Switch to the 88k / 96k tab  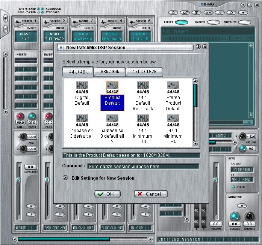(110, 72)
